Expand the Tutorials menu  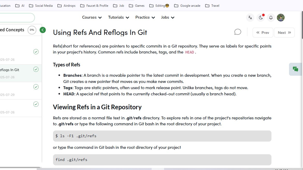click(x=119, y=17)
